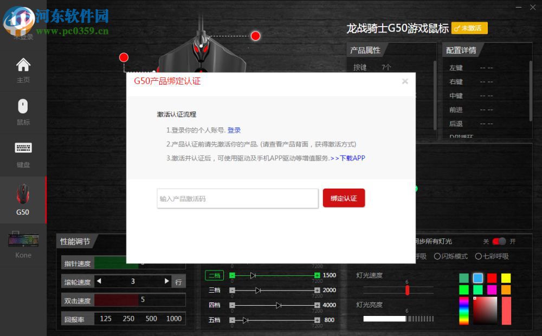Increase 滚轮速度 with the right arrow
This screenshot has width=542, height=336.
point(167,281)
